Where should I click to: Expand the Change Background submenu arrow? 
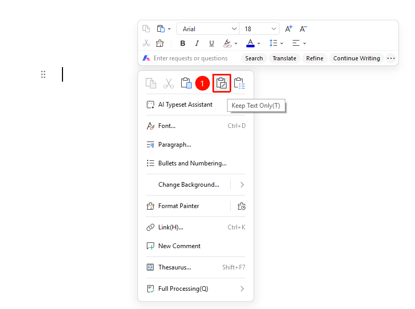click(242, 185)
